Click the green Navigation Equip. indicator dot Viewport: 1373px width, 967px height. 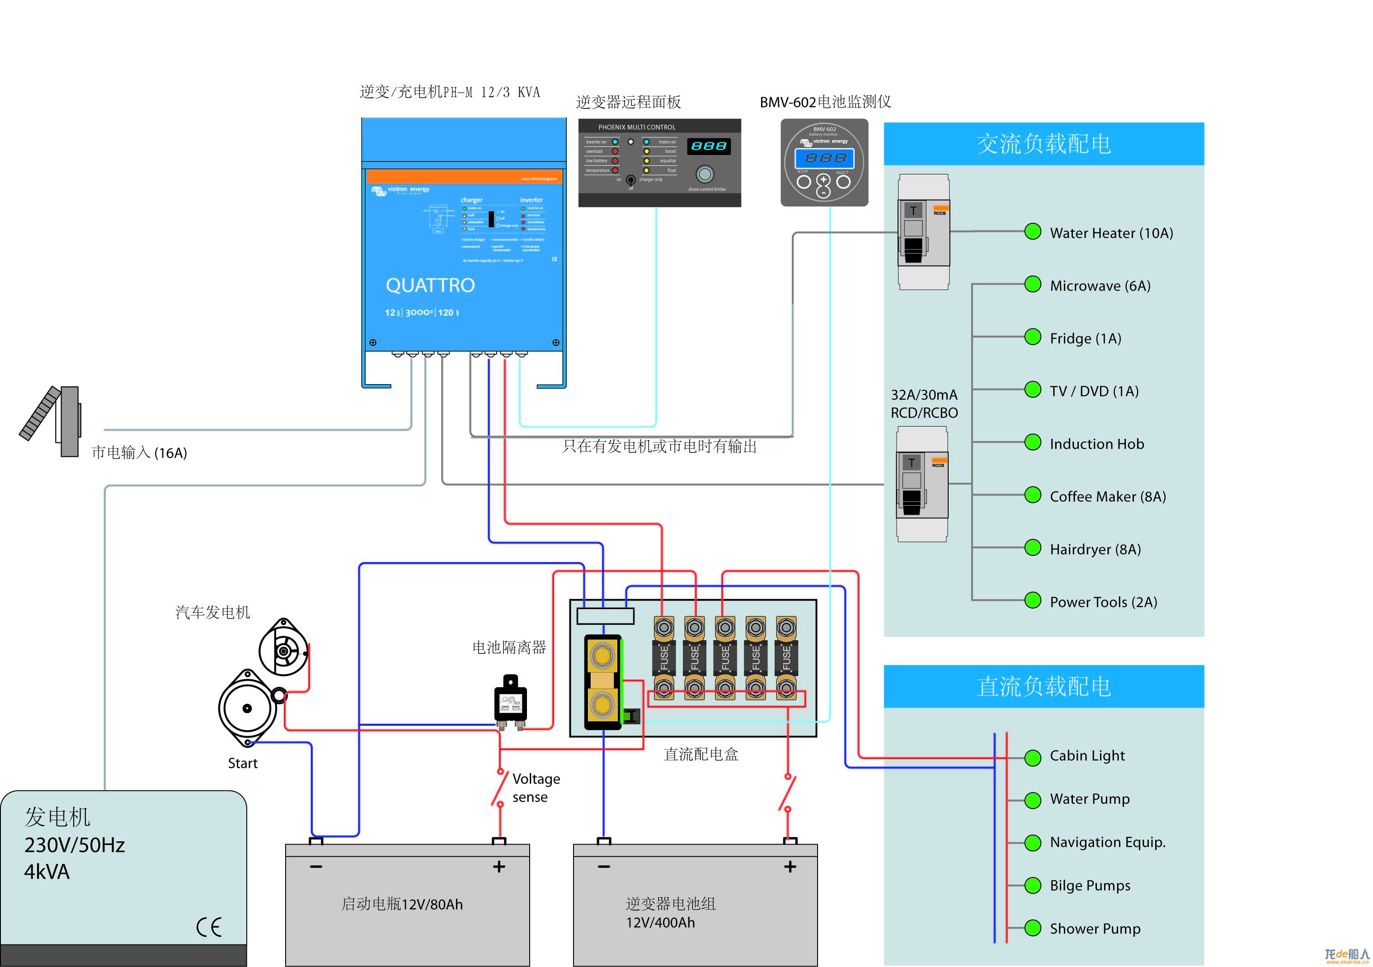pyautogui.click(x=1032, y=843)
